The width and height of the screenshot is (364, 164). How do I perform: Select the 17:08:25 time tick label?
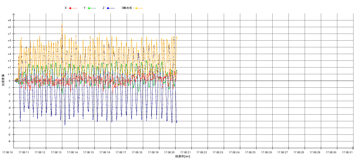coord(250,152)
